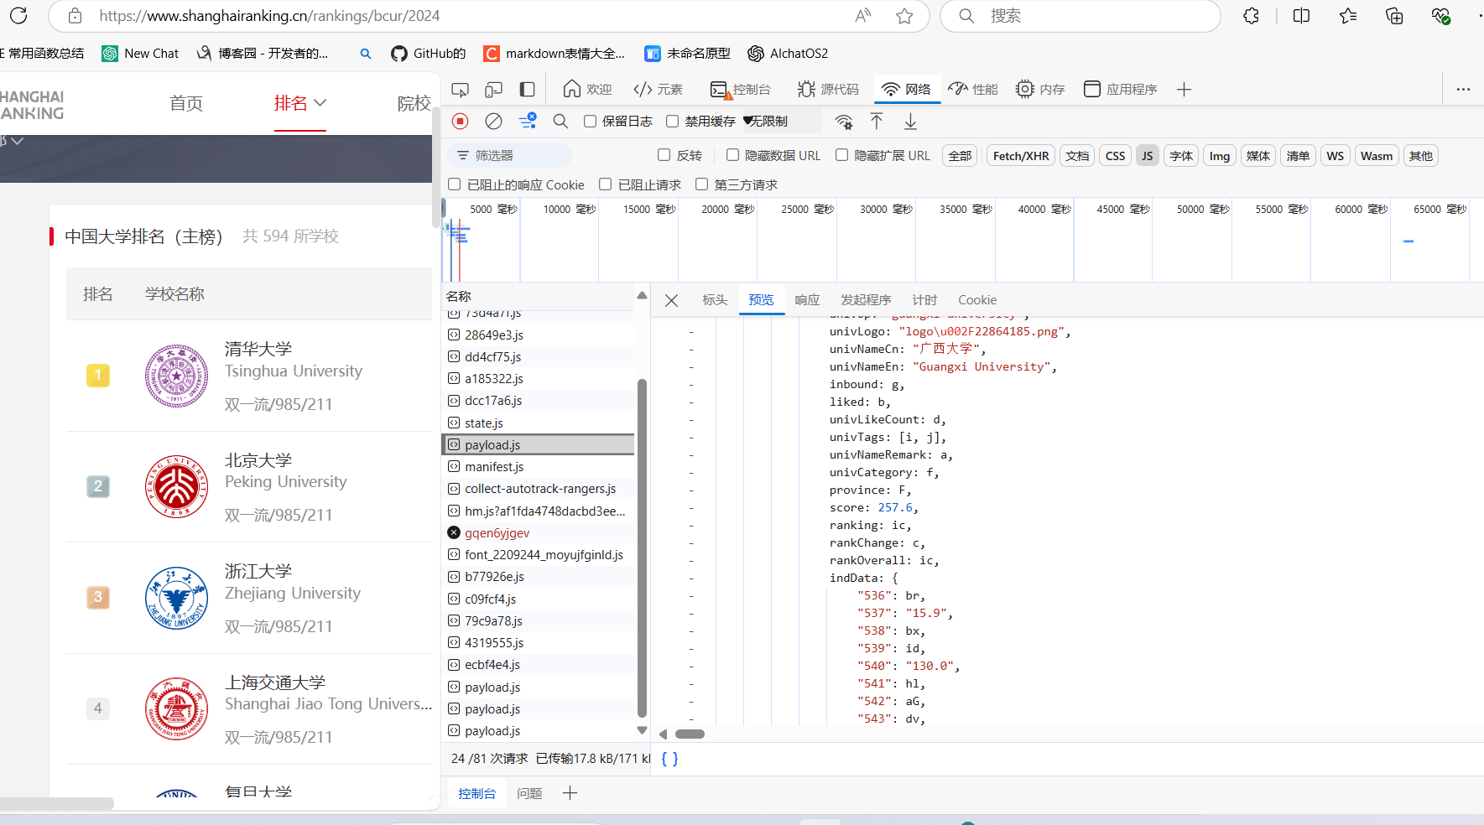Check 隐藏扩展 URL option
The width and height of the screenshot is (1484, 825).
pos(841,155)
